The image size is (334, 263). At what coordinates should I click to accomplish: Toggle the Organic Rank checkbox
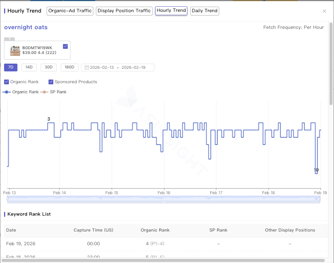click(6, 82)
